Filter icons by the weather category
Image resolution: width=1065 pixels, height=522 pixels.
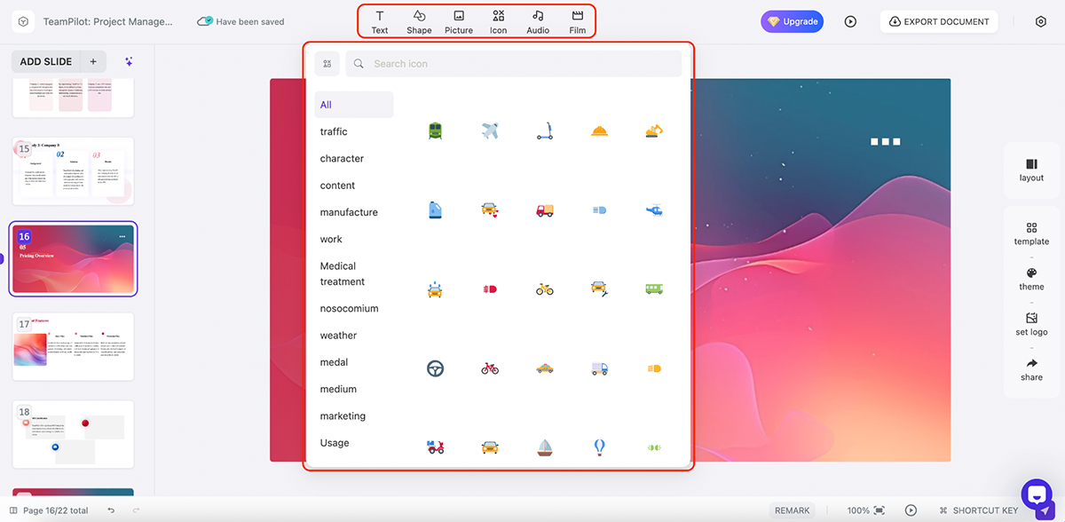click(338, 335)
